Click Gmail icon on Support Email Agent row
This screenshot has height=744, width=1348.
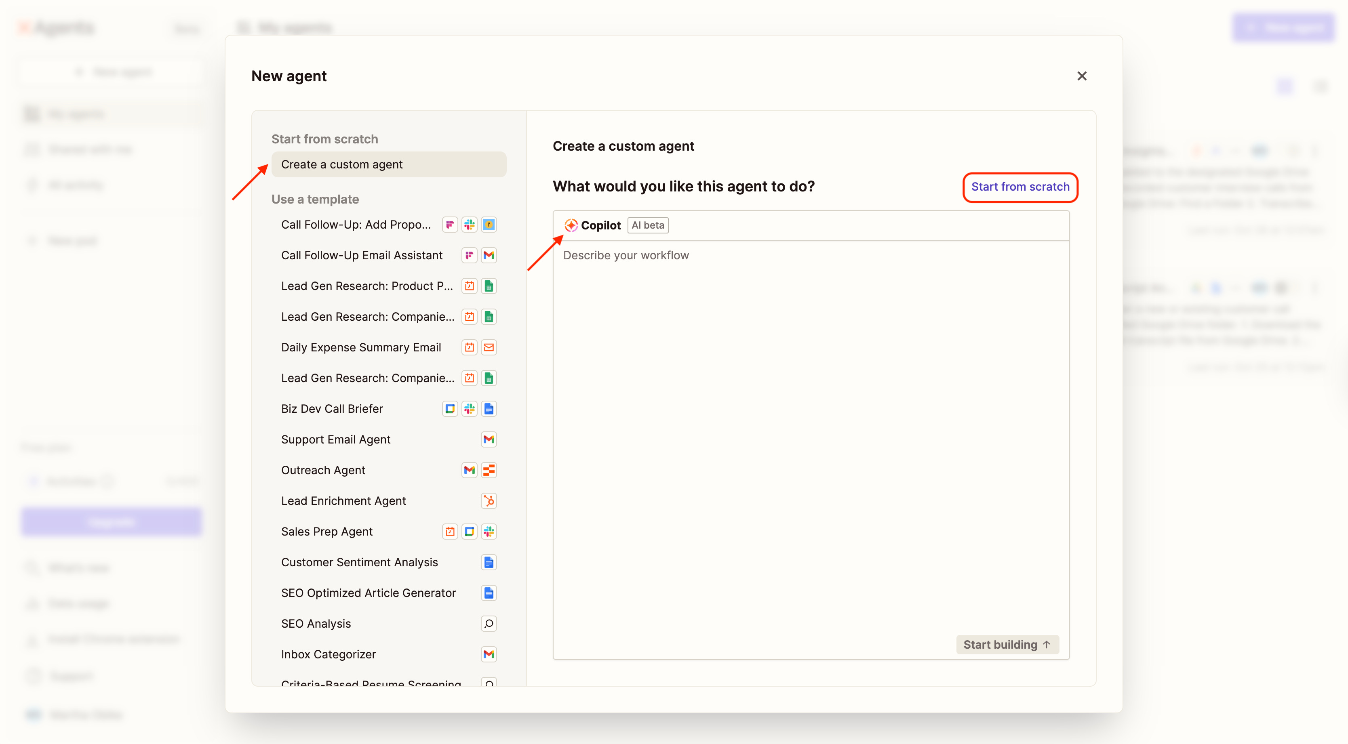[489, 439]
